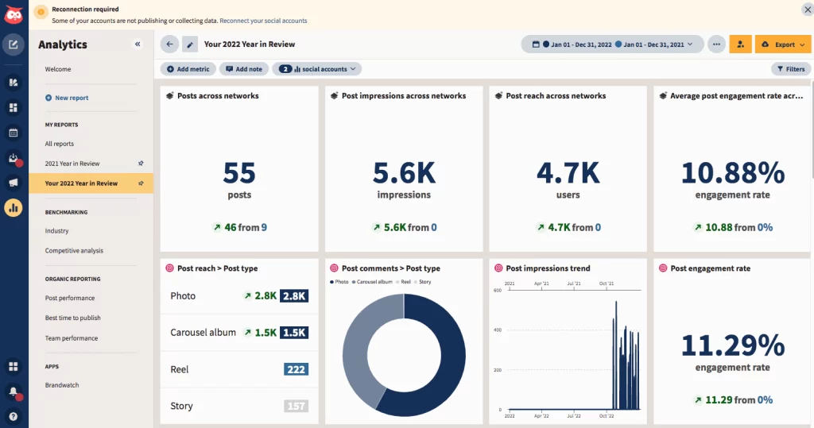
Task: Click the pencil icon to rename report
Action: coord(190,44)
